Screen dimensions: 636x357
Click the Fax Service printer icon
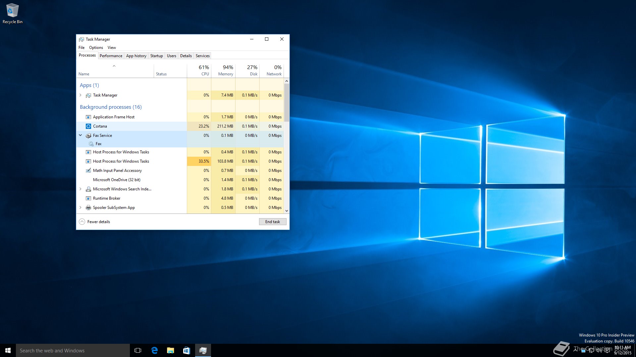point(88,136)
